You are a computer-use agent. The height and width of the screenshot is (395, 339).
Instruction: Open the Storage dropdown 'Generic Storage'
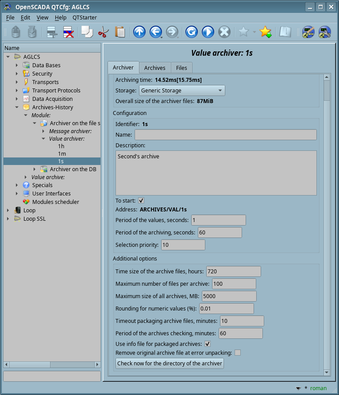point(182,91)
